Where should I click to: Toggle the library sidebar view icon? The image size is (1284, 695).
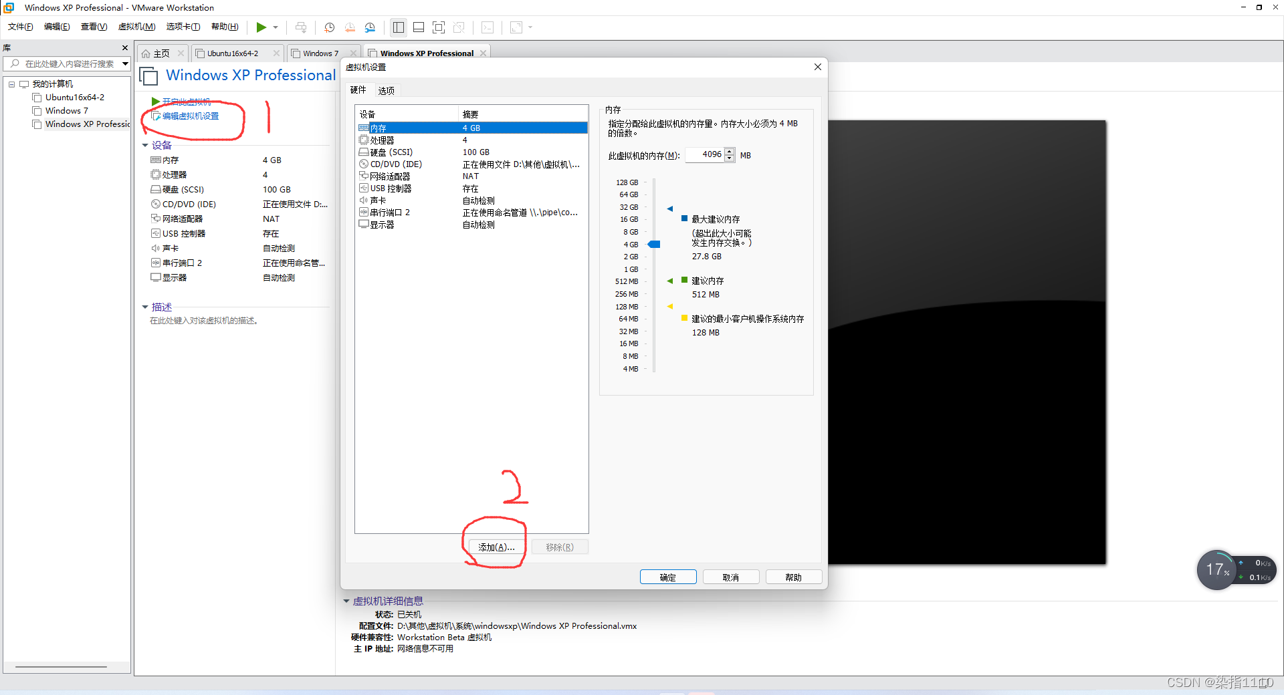pyautogui.click(x=399, y=27)
